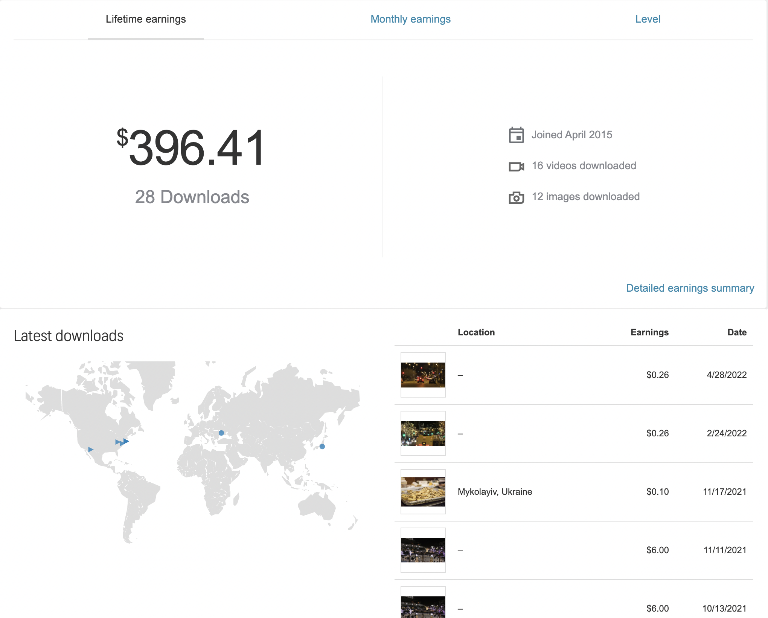Click the US East Coast arrow markers on map
The width and height of the screenshot is (768, 618).
(122, 442)
